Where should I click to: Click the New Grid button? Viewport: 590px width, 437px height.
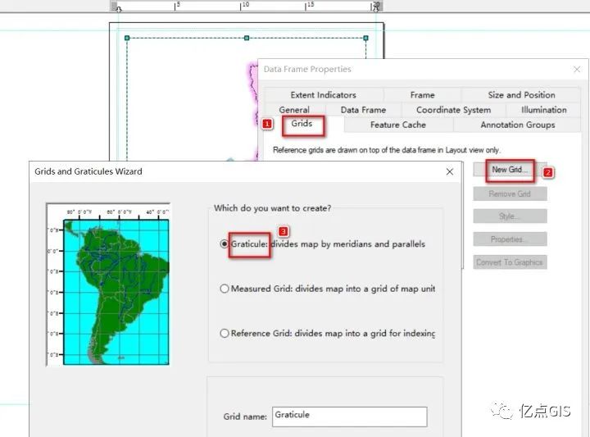pyautogui.click(x=510, y=170)
